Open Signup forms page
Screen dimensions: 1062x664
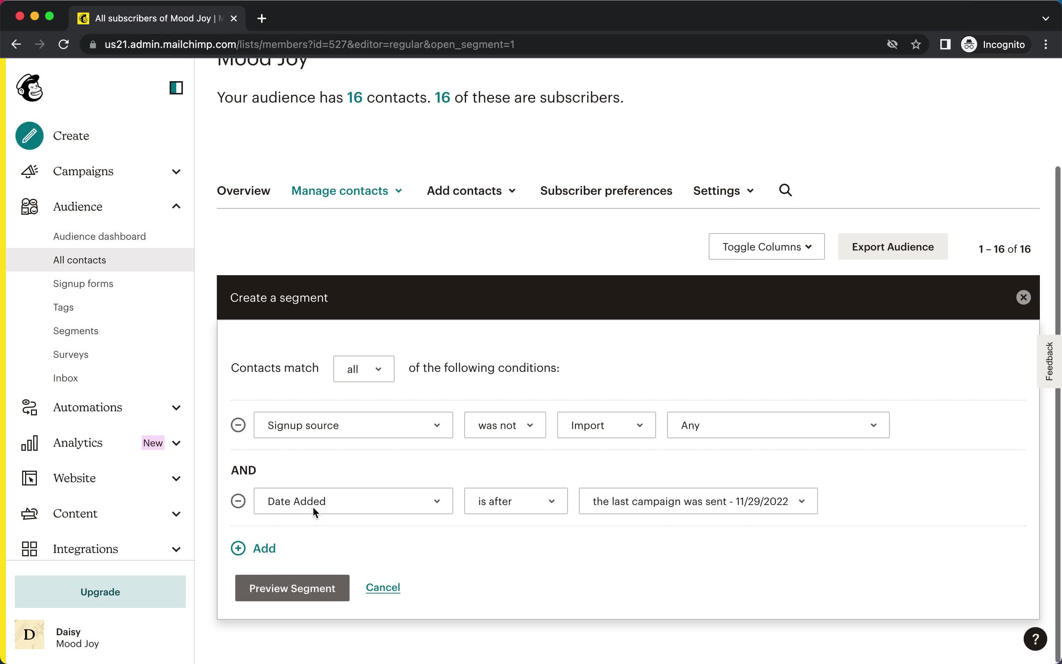(83, 284)
